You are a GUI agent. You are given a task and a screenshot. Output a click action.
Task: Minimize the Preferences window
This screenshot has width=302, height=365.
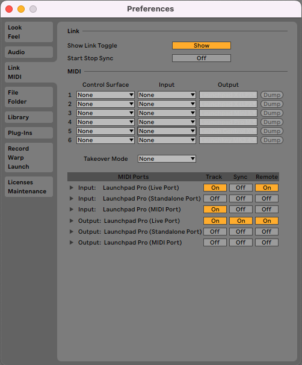click(21, 9)
